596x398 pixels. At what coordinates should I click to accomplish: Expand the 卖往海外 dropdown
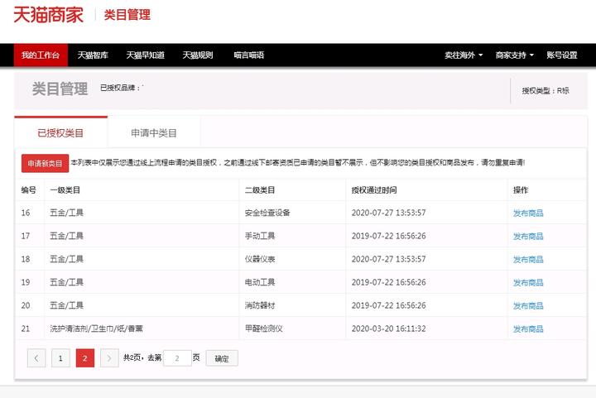(x=464, y=55)
